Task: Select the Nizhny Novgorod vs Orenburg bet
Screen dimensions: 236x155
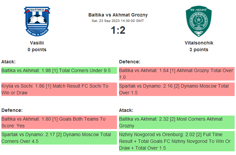Action: 177,141
